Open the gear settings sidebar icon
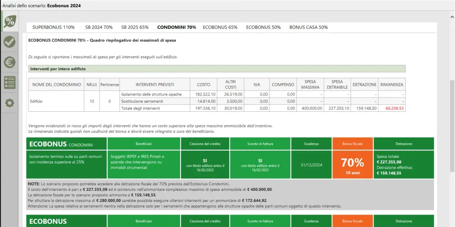 10,103
